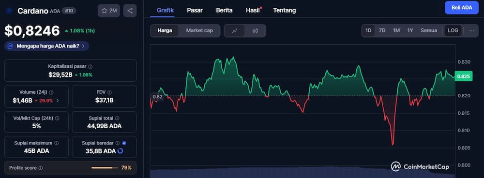
Task: Click info icon next to FDV
Action: click(109, 92)
